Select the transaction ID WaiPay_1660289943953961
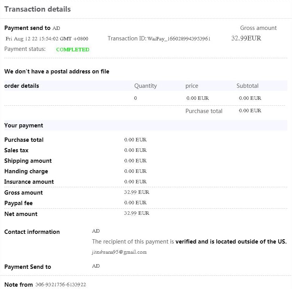 coord(179,39)
